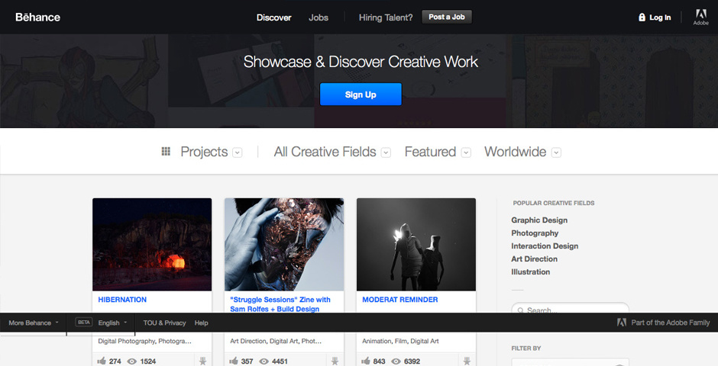The width and height of the screenshot is (718, 366).
Task: Click the Hiring Talent? link
Action: pos(386,18)
